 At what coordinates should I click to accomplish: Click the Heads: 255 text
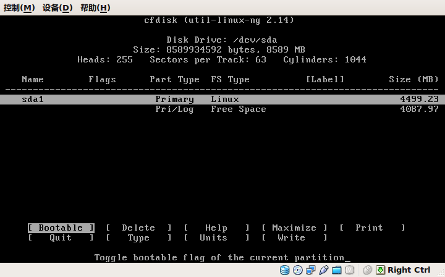point(105,59)
